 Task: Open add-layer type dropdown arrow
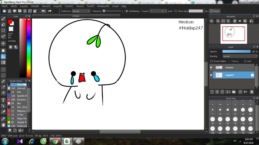point(230,92)
